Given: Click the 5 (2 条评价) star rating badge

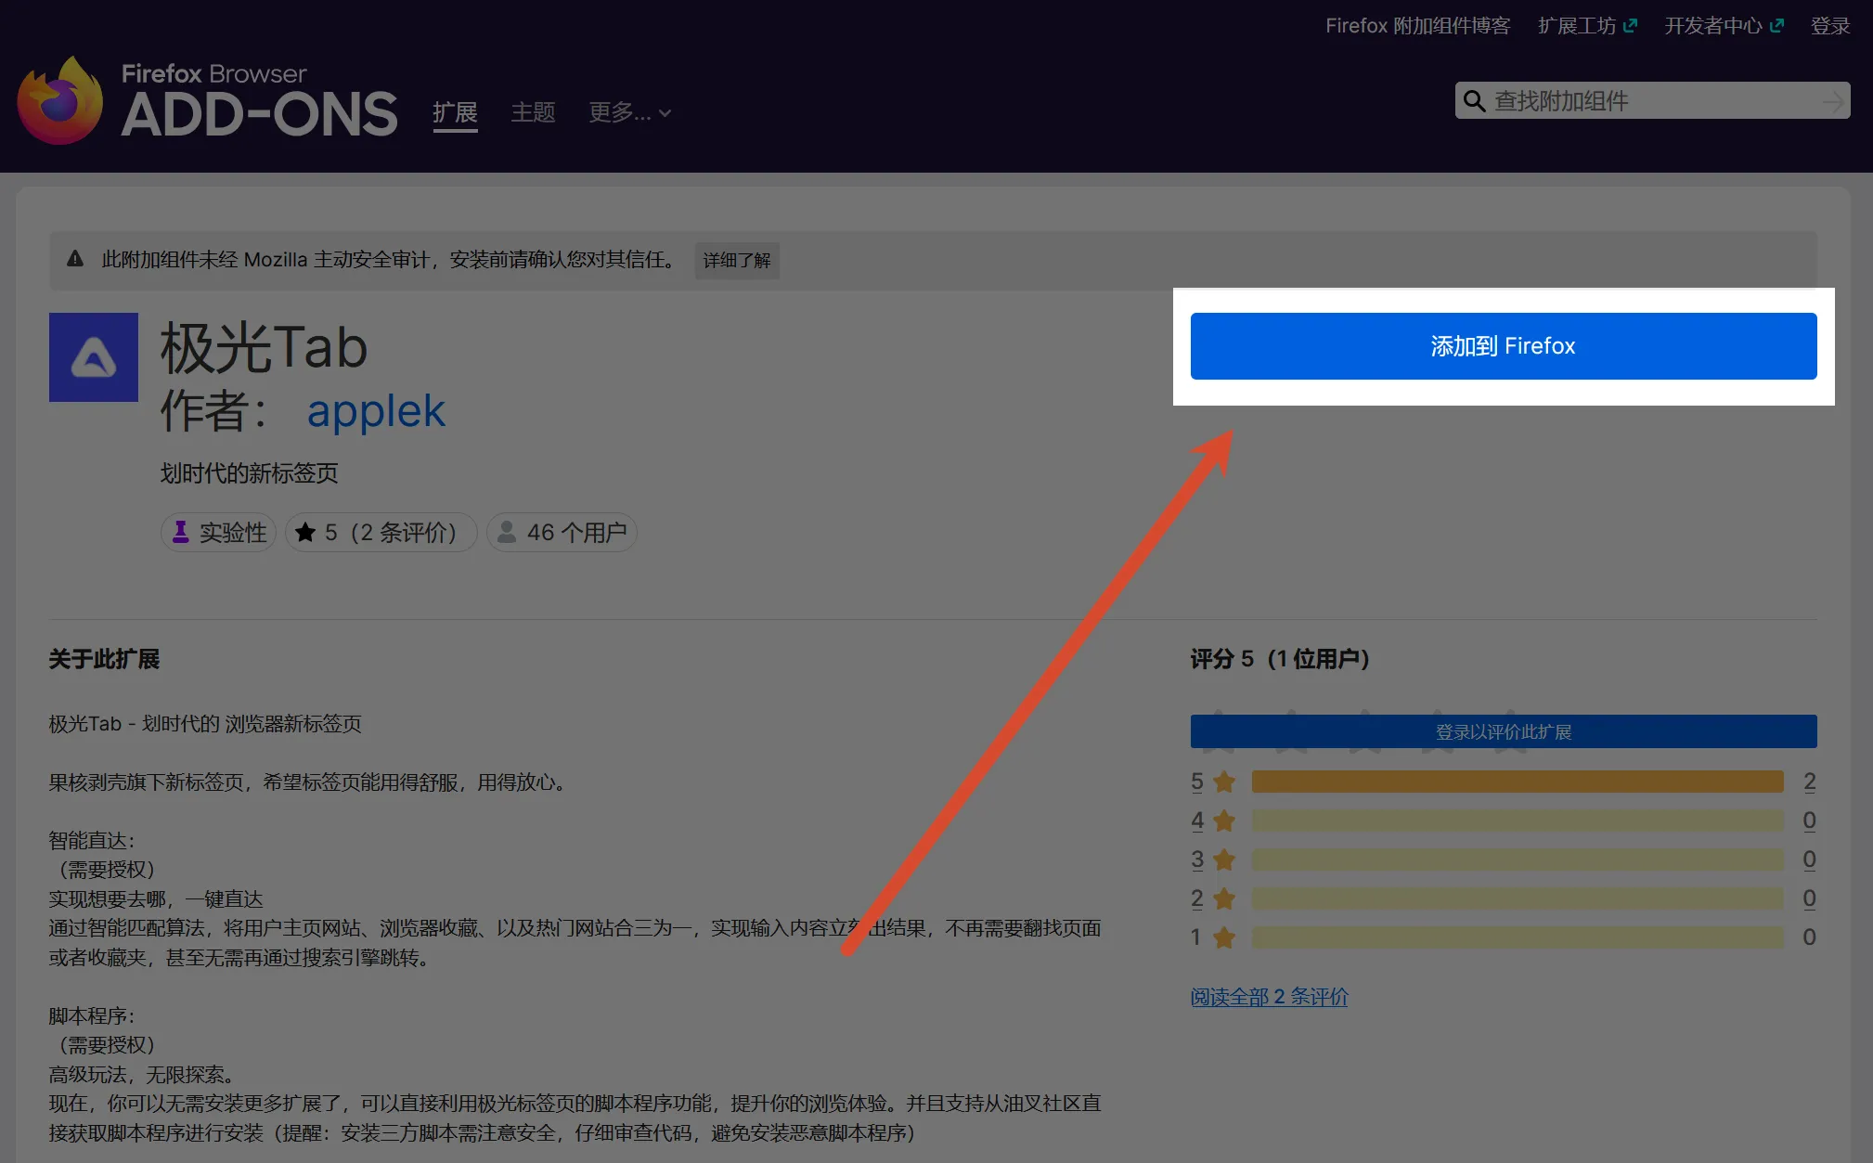Looking at the screenshot, I should point(381,533).
